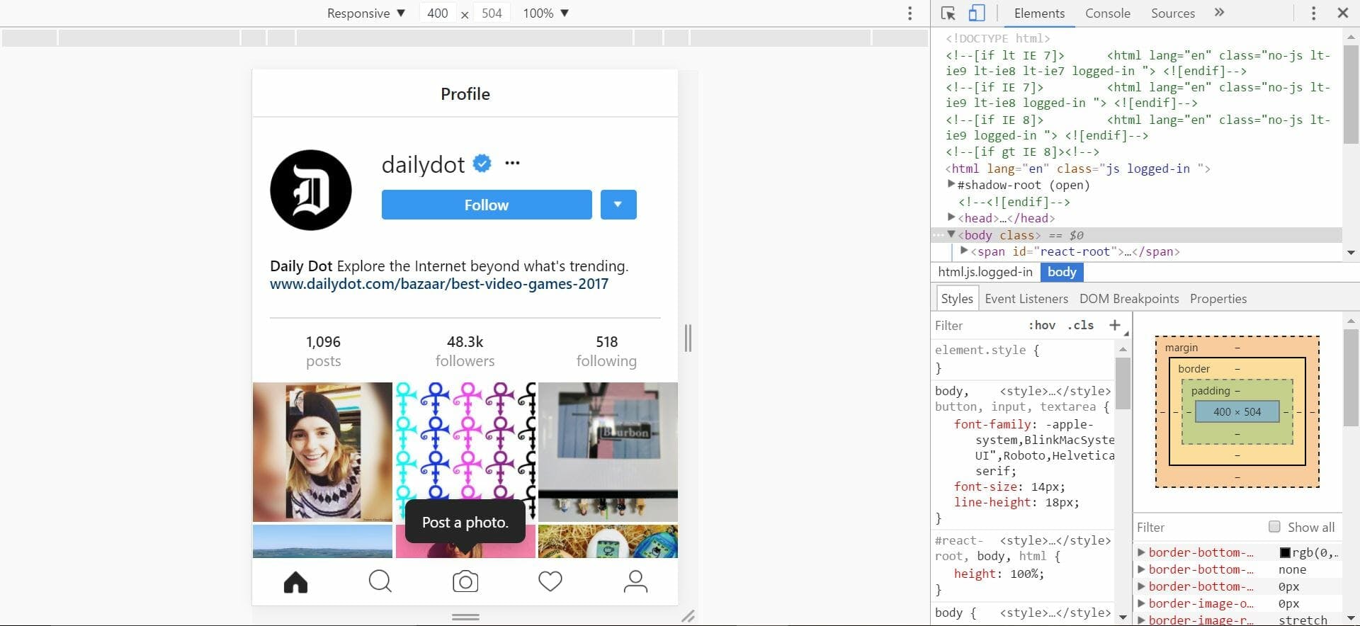Close the DevTools panel
The height and width of the screenshot is (626, 1360).
point(1342,13)
